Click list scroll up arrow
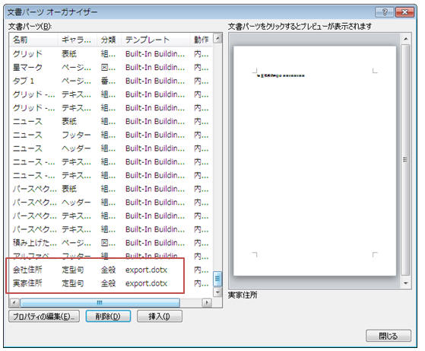Screen dimensions: 425x351 [x=217, y=38]
